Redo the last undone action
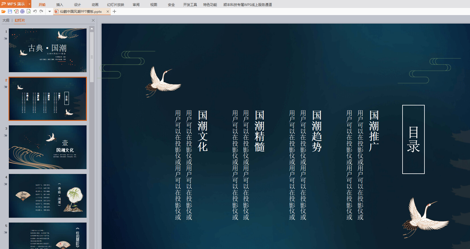 pyautogui.click(x=41, y=11)
